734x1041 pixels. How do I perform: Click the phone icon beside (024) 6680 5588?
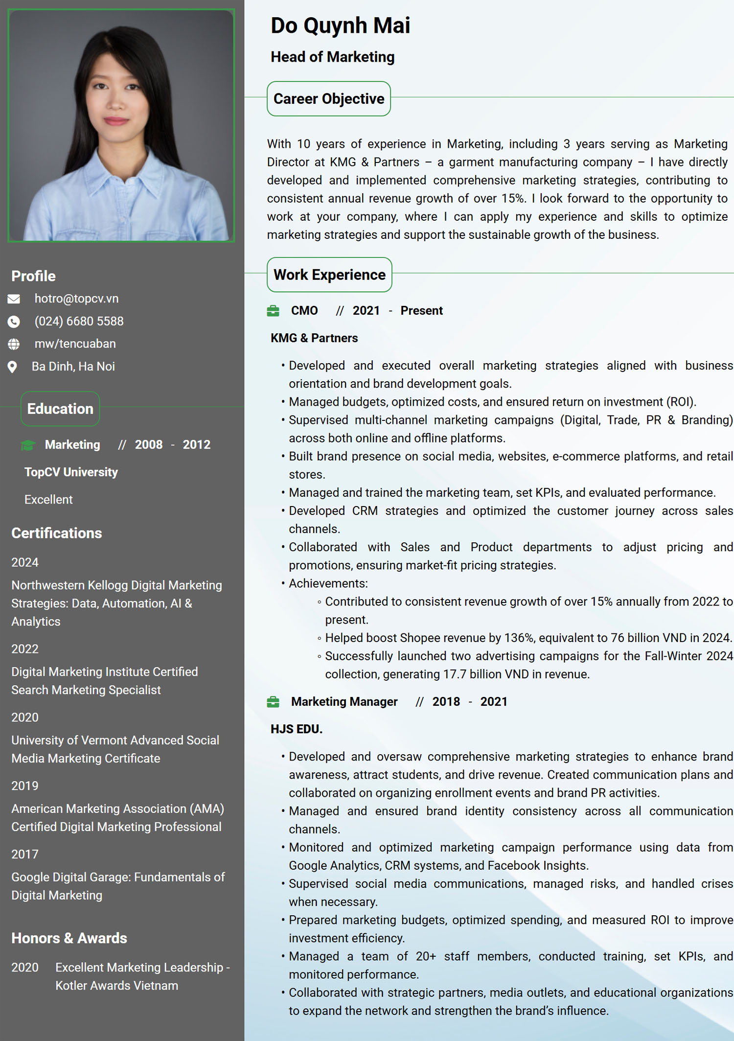click(x=14, y=322)
